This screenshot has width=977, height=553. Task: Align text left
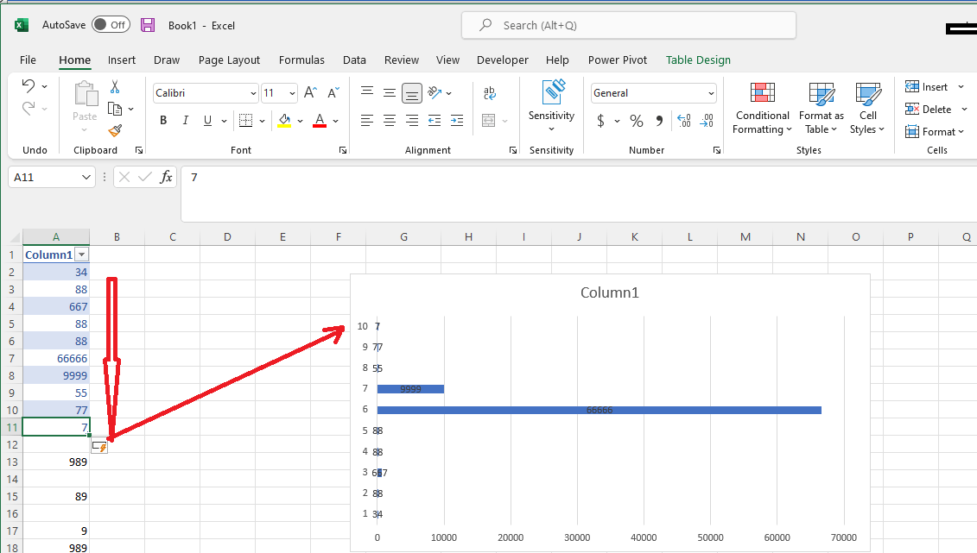click(367, 120)
